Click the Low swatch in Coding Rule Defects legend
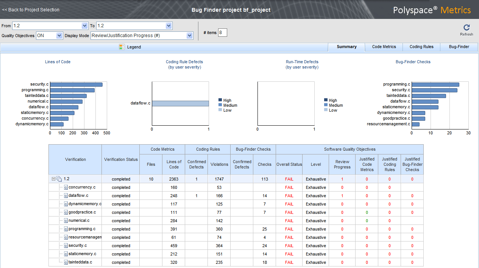 pyautogui.click(x=220, y=110)
